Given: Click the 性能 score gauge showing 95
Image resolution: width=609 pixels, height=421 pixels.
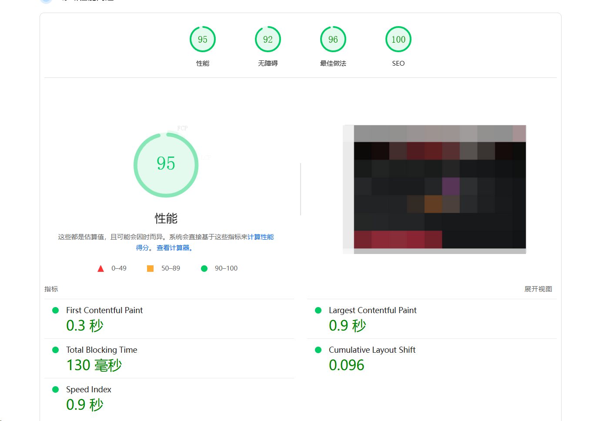Looking at the screenshot, I should pos(203,40).
